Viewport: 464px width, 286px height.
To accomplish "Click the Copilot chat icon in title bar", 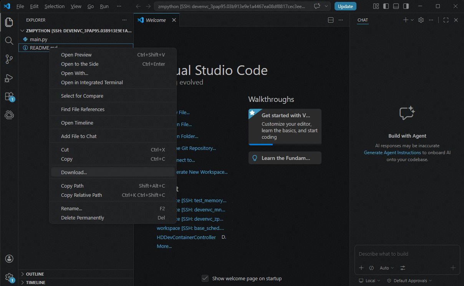I will (x=317, y=6).
